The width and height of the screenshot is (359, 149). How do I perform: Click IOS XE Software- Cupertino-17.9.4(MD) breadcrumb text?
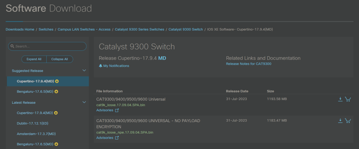[x=240, y=29]
